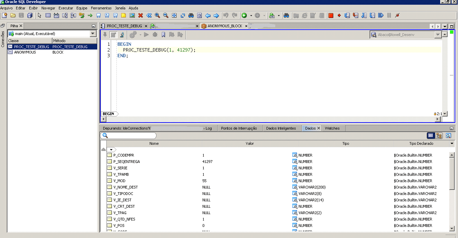This screenshot has width=458, height=238.
Task: Click the Step Over icon
Action: [x=347, y=15]
